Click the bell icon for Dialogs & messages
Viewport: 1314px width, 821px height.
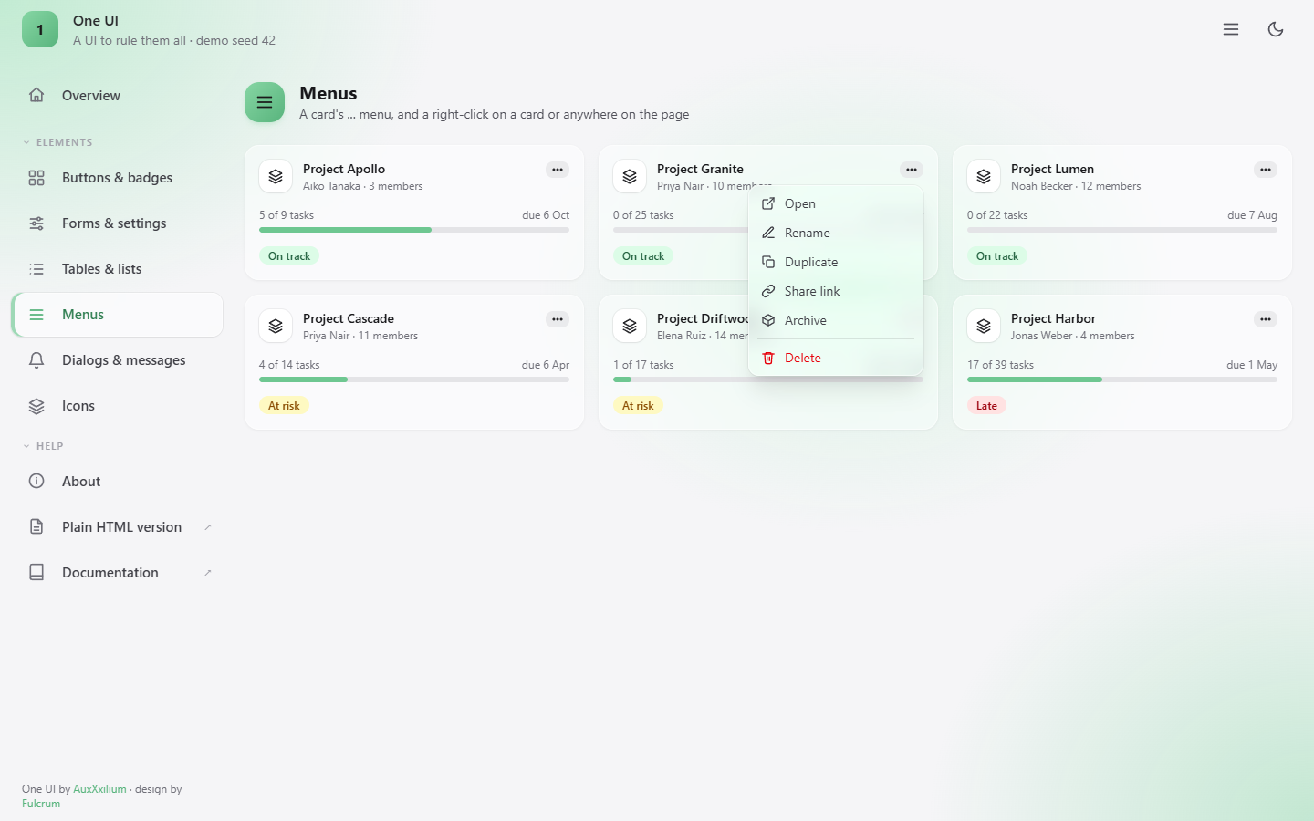point(36,360)
